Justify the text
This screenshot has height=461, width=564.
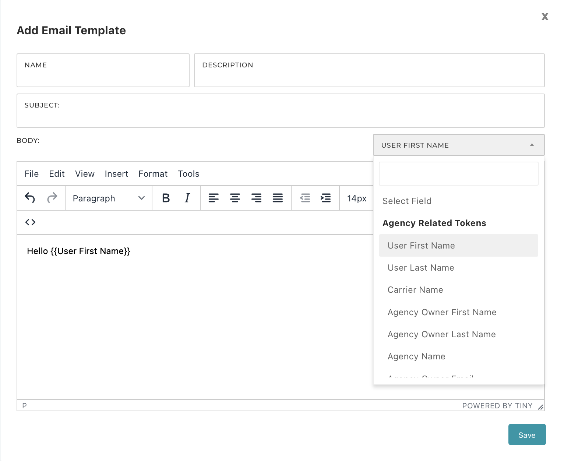(278, 198)
